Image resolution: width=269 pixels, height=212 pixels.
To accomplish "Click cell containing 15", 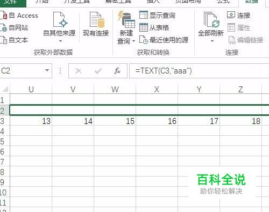I will [x=115, y=121].
